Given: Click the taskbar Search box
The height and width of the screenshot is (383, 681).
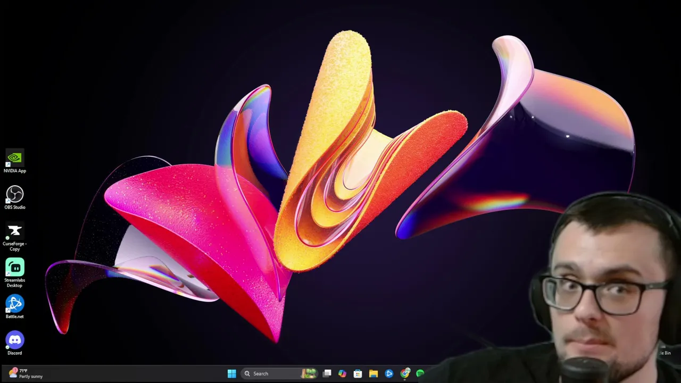Looking at the screenshot, I should pyautogui.click(x=280, y=373).
